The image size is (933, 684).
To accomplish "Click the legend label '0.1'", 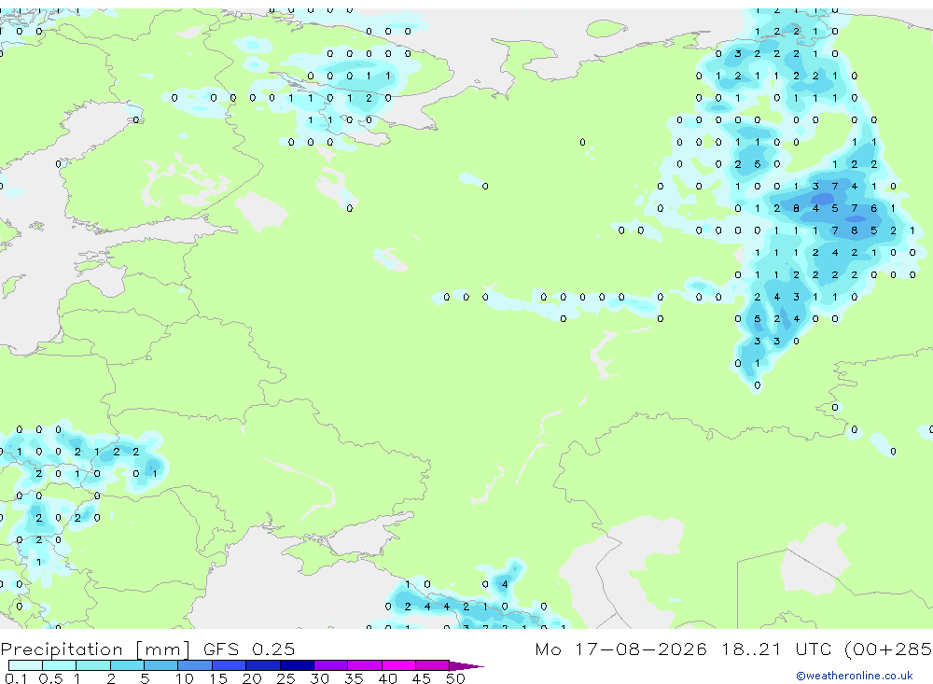I will 16,678.
